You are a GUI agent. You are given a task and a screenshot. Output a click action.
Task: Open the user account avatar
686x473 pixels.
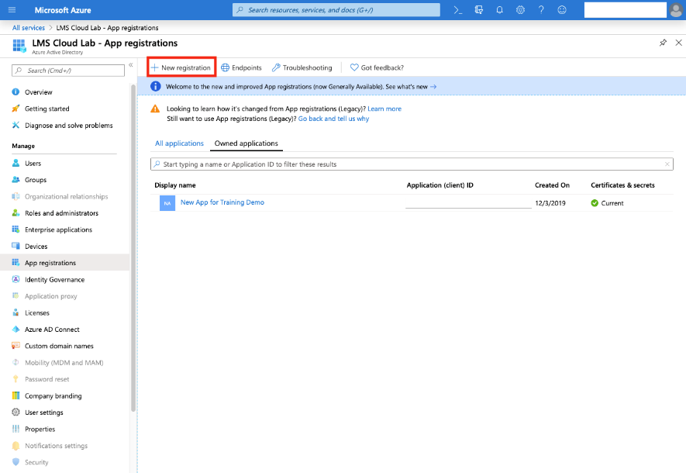(677, 9)
